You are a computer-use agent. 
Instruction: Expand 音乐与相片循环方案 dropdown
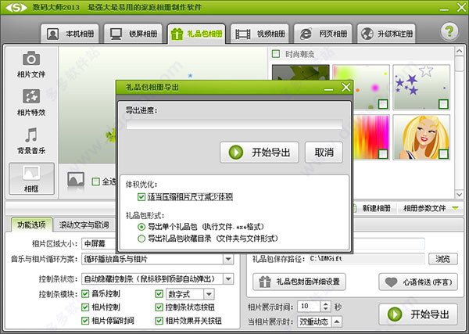(228, 259)
